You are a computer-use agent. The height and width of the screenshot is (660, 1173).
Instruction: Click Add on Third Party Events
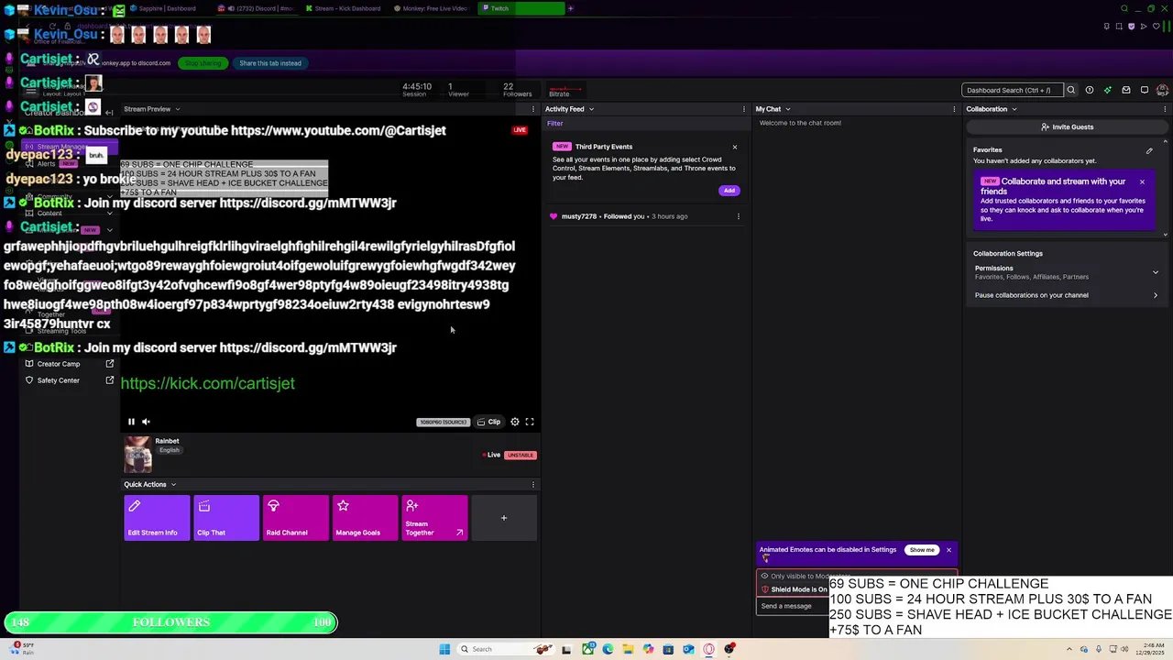pos(729,191)
